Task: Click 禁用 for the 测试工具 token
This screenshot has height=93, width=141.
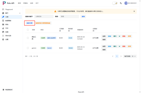Action: pos(129,36)
